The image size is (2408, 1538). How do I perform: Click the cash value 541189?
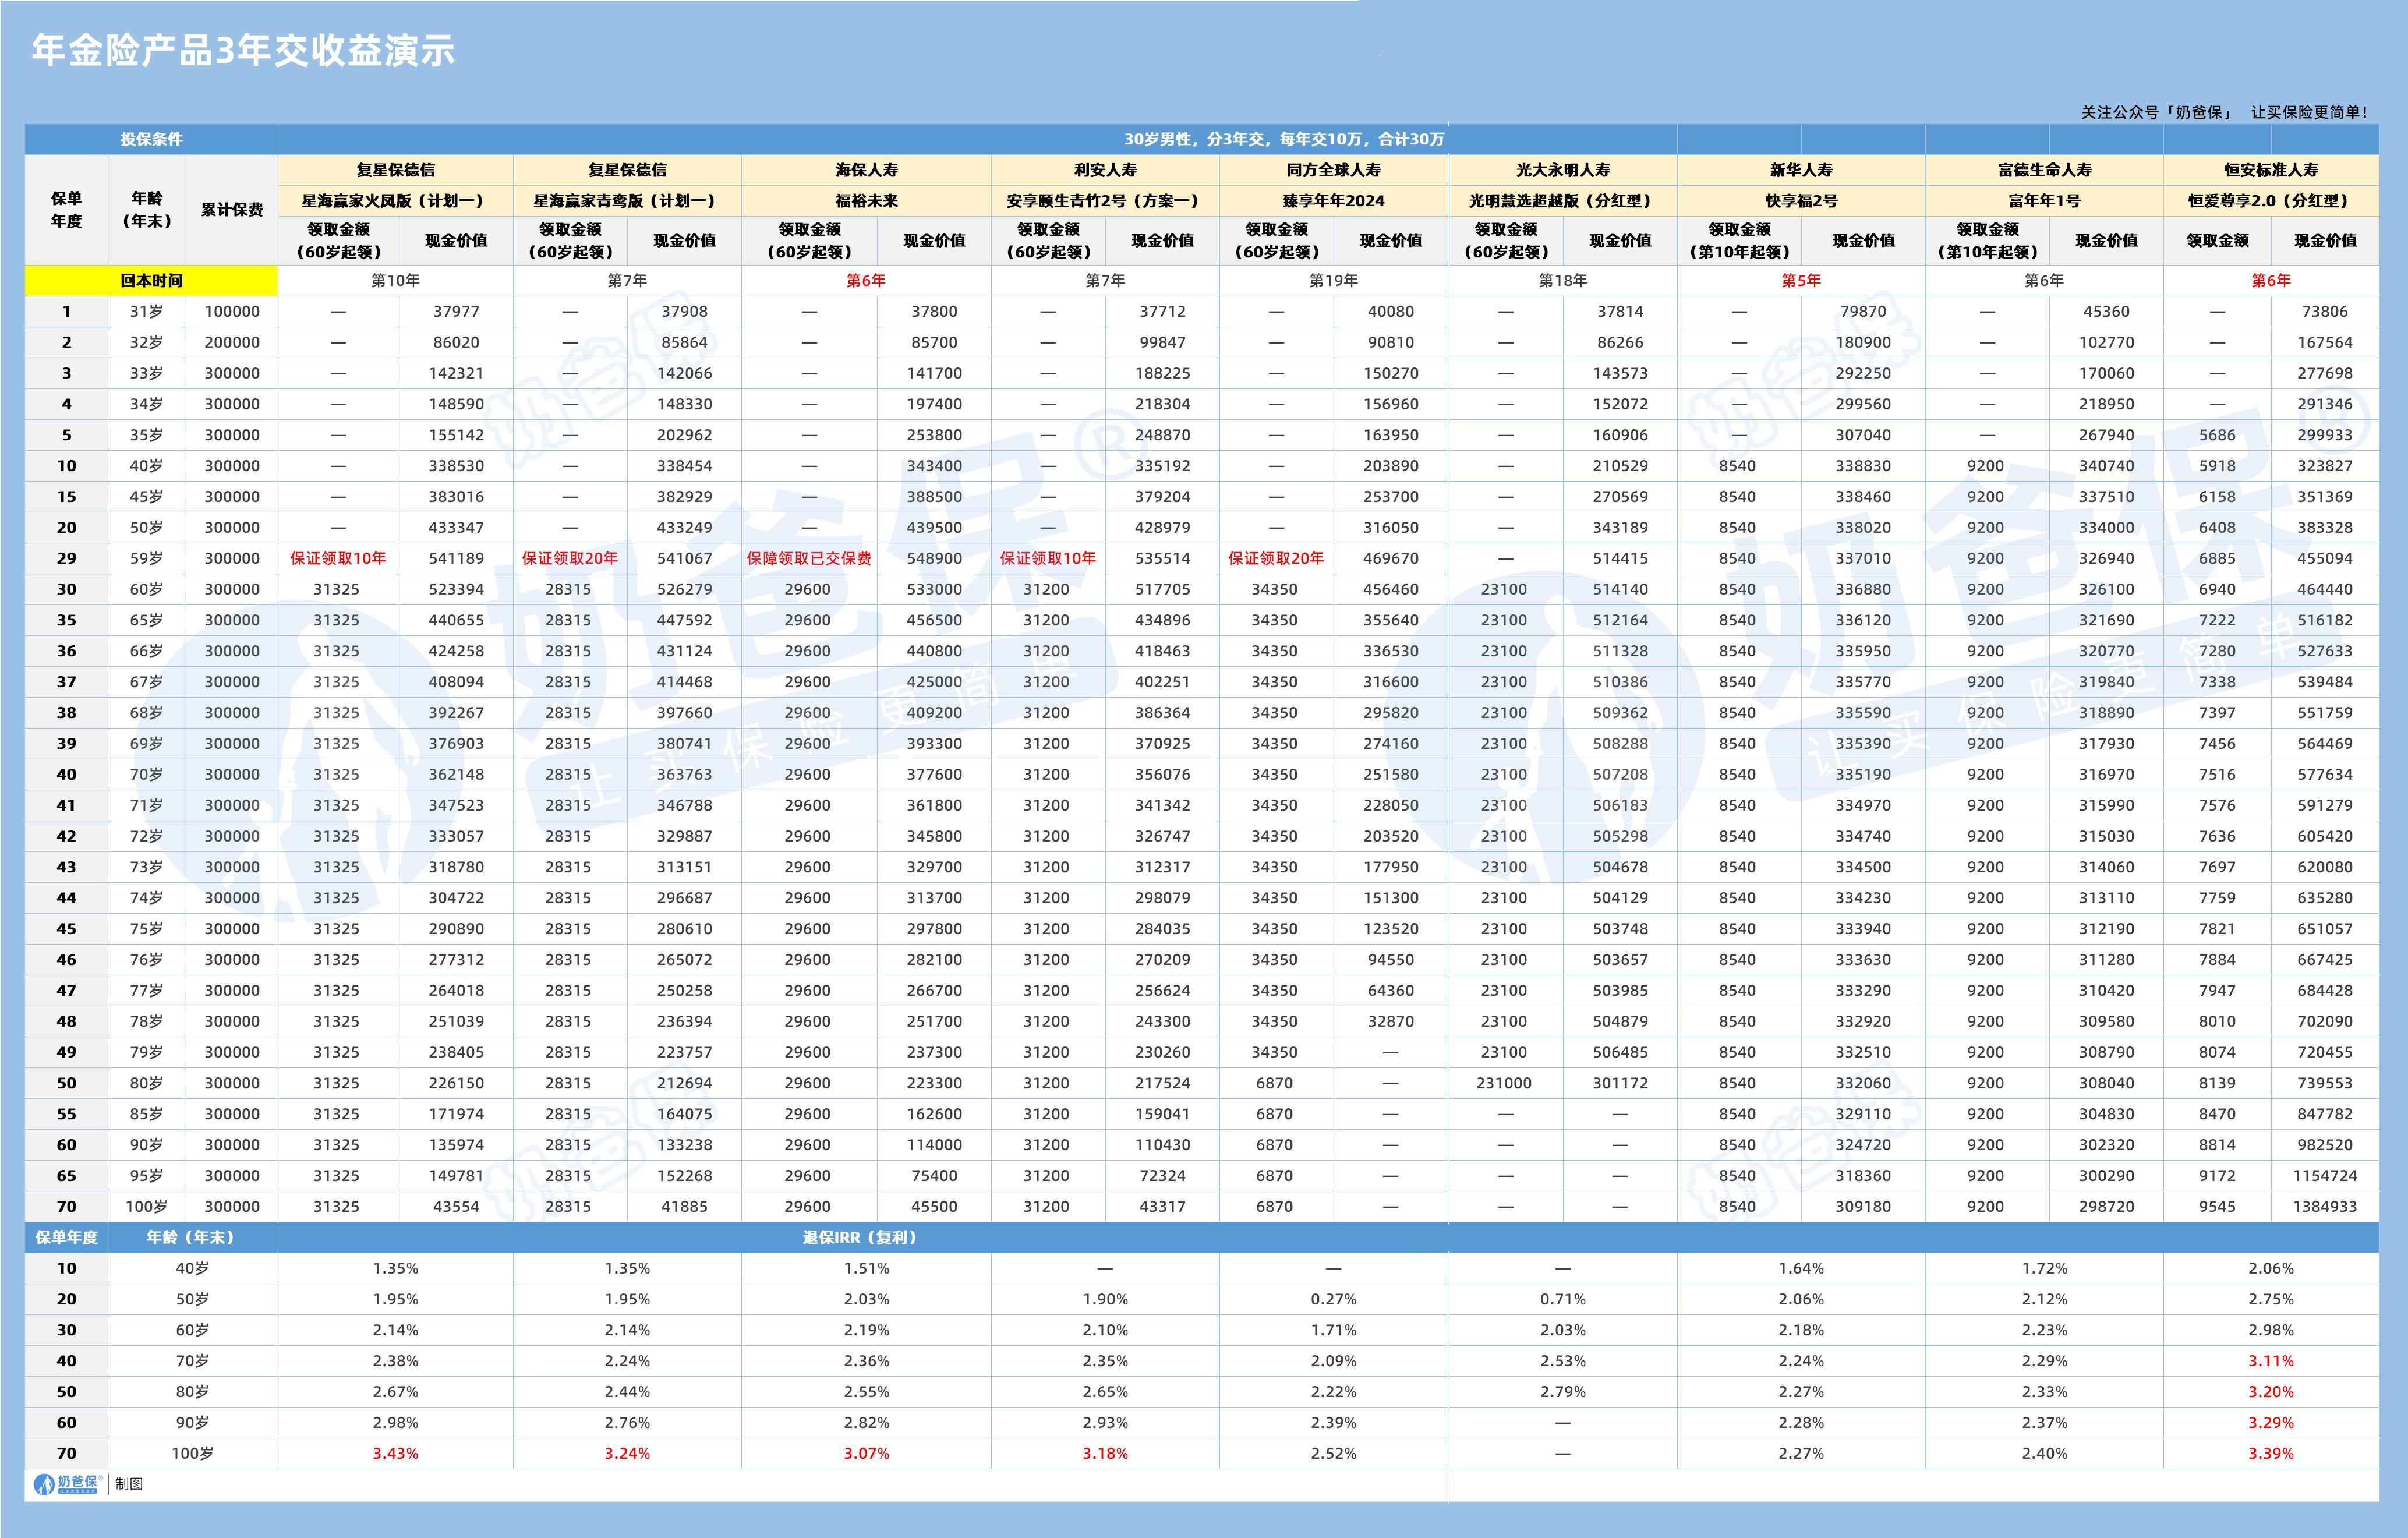coord(456,559)
